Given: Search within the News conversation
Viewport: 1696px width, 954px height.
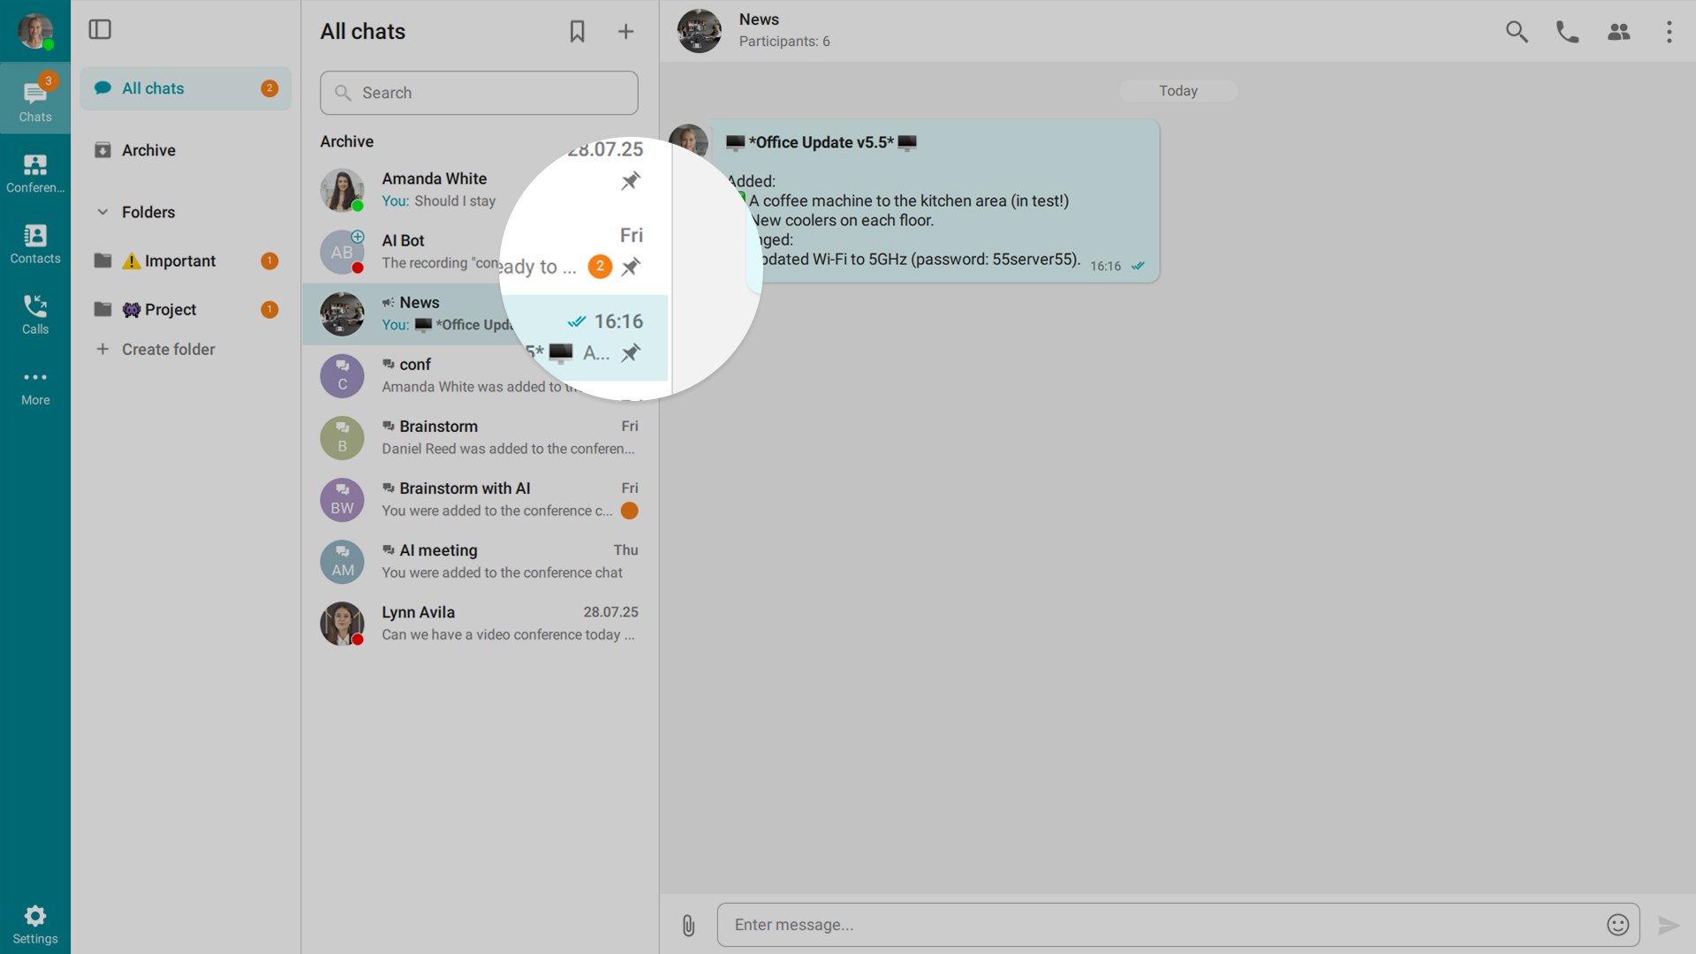Looking at the screenshot, I should tap(1516, 32).
